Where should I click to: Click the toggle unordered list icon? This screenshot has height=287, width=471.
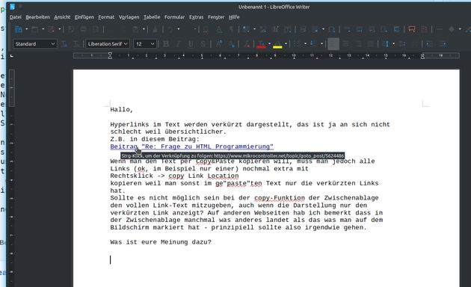click(x=297, y=44)
